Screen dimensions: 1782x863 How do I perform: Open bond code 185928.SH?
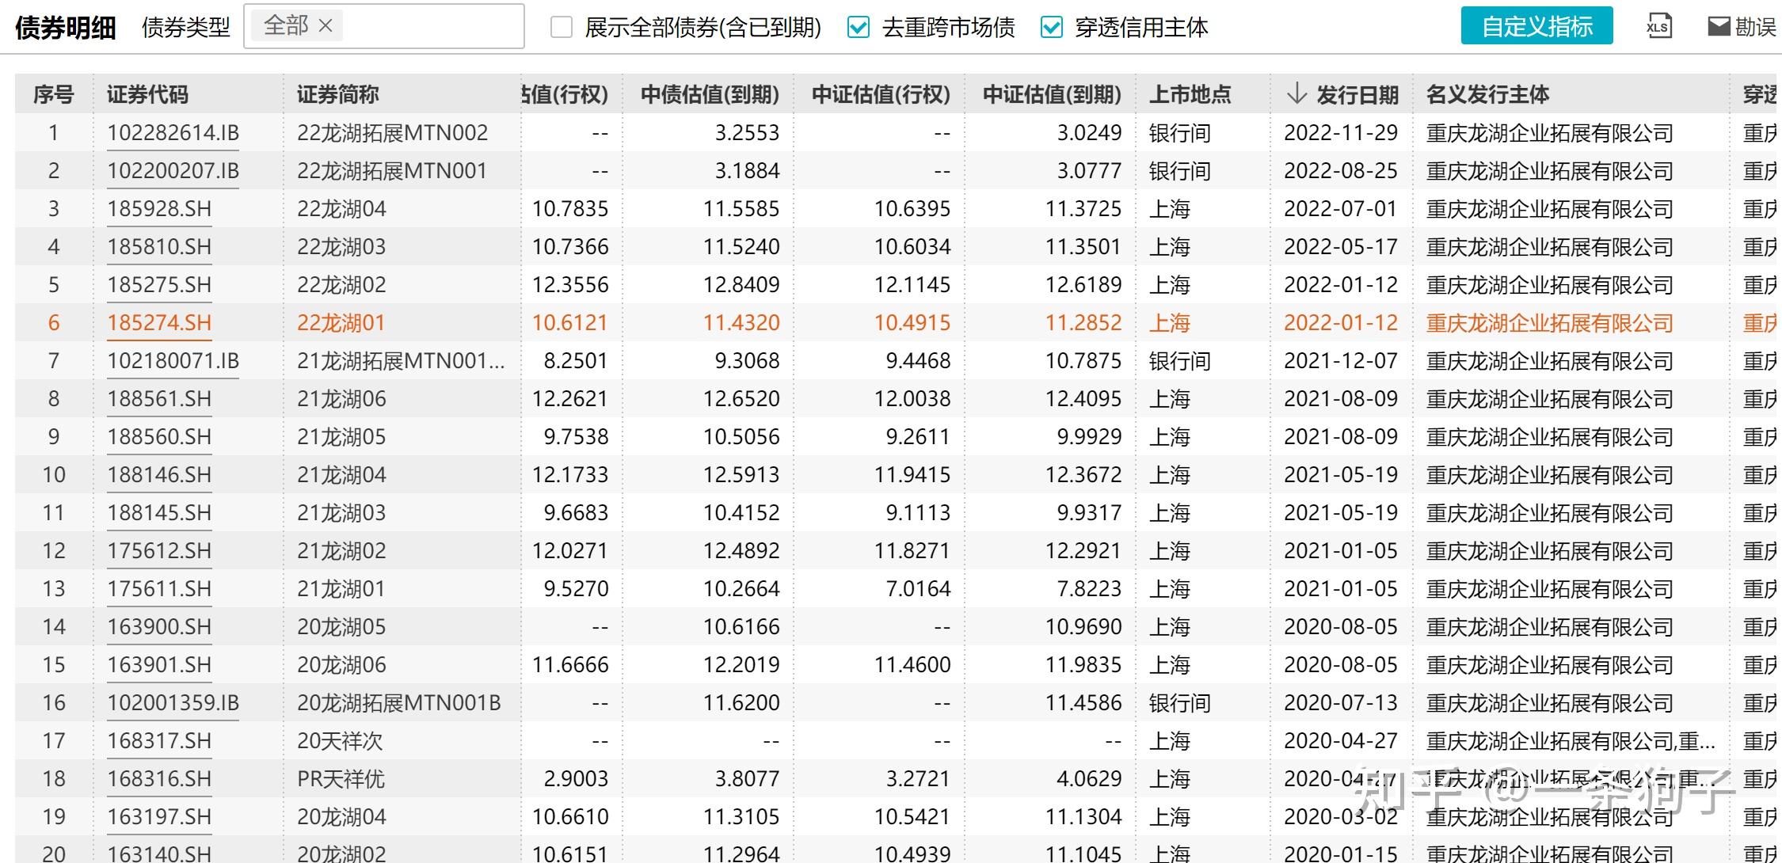pyautogui.click(x=159, y=208)
